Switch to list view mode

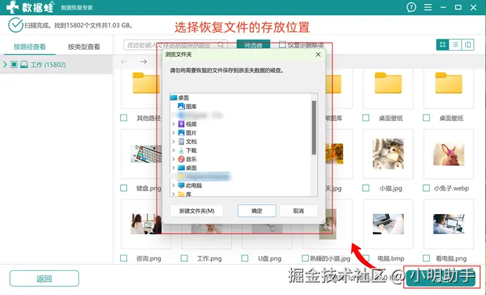(455, 45)
